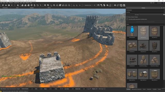Click the triangle-in-circle toolbar icon

tap(121, 5)
